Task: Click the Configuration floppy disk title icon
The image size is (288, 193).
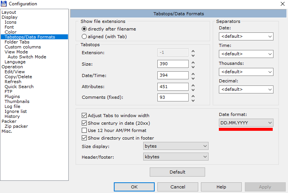Action: click(x=4, y=4)
